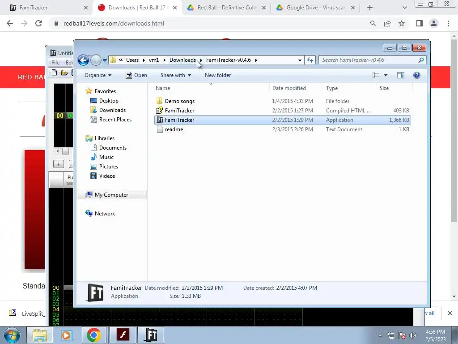The image size is (458, 344).
Task: Select the Demo songs folder
Action: point(282,101)
